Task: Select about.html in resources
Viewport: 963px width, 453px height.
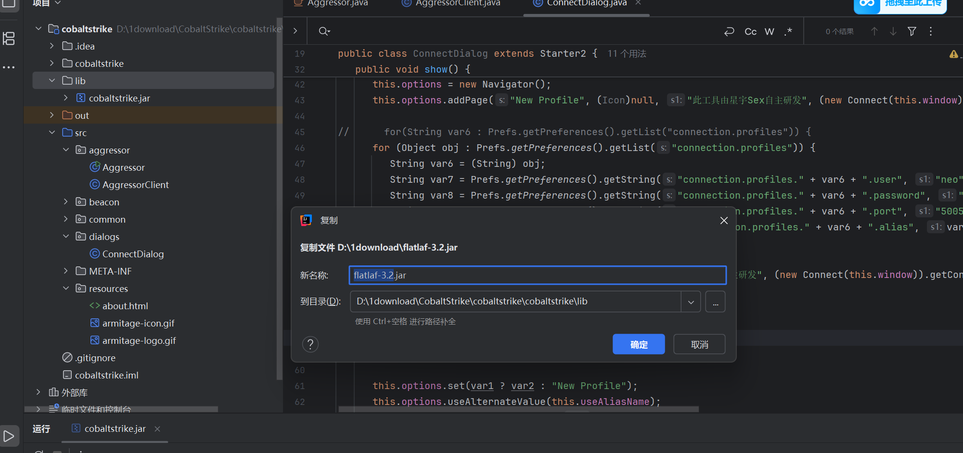Action: (125, 306)
